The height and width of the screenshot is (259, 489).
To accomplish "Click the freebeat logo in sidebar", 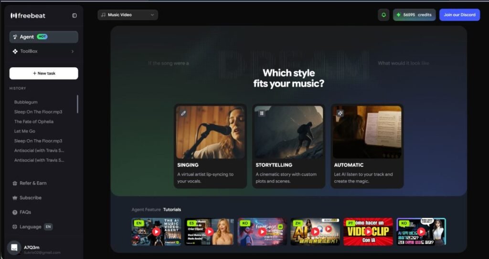I will tap(28, 15).
